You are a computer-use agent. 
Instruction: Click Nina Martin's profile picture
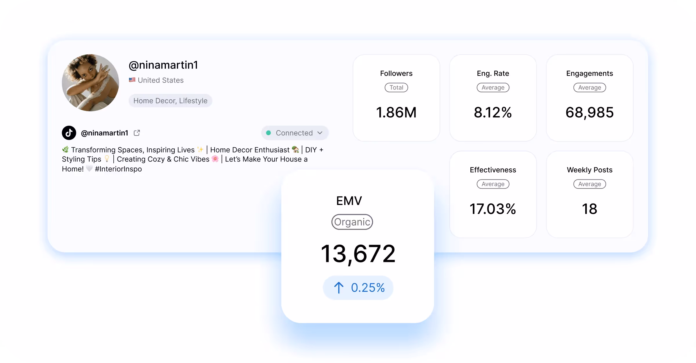(x=90, y=83)
